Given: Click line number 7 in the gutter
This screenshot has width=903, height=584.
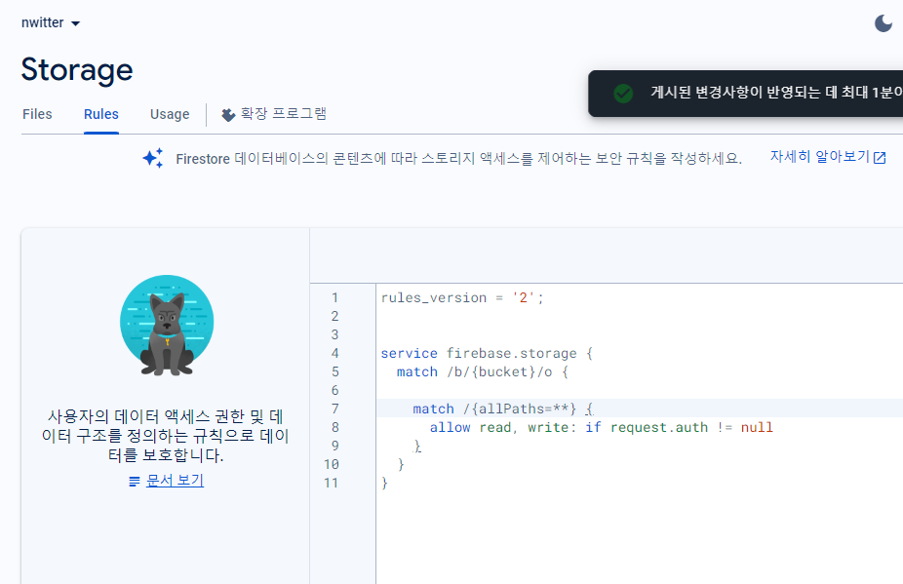Looking at the screenshot, I should [334, 409].
